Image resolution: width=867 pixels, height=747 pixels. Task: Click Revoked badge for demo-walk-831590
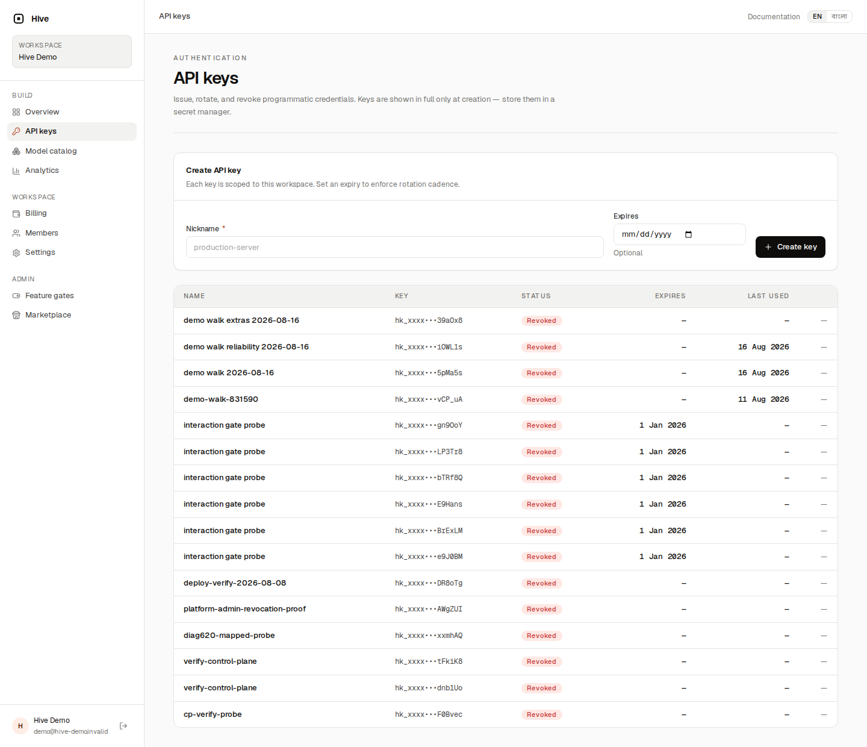(x=541, y=399)
